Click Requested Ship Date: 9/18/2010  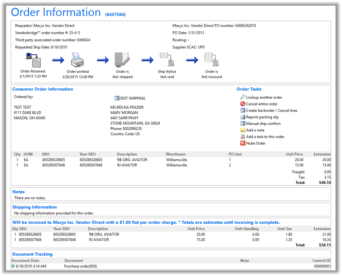click(41, 47)
